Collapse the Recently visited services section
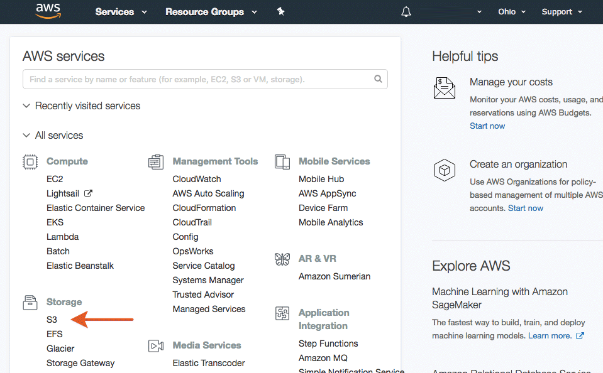 82,105
